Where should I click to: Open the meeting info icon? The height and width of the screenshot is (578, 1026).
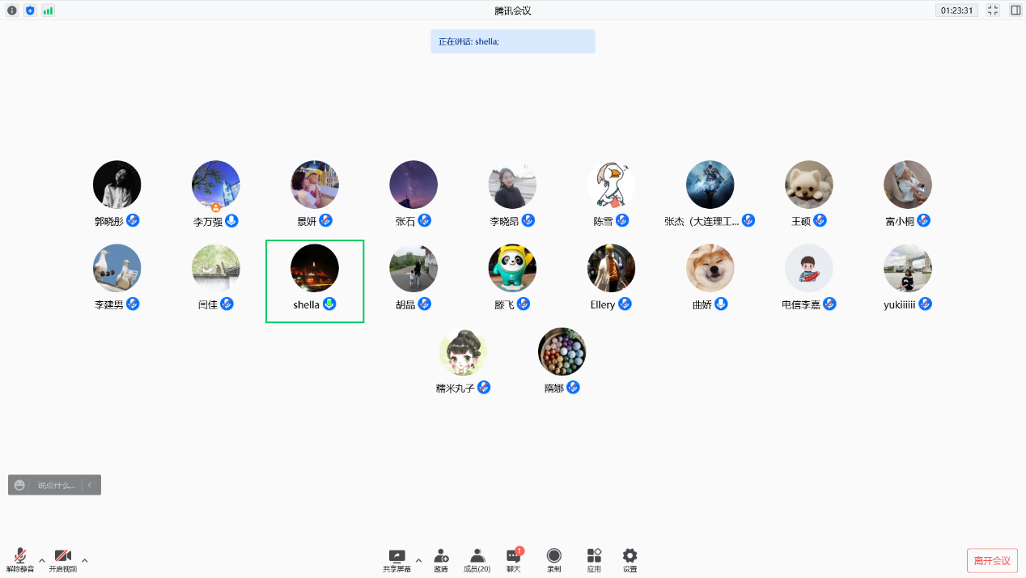(11, 11)
